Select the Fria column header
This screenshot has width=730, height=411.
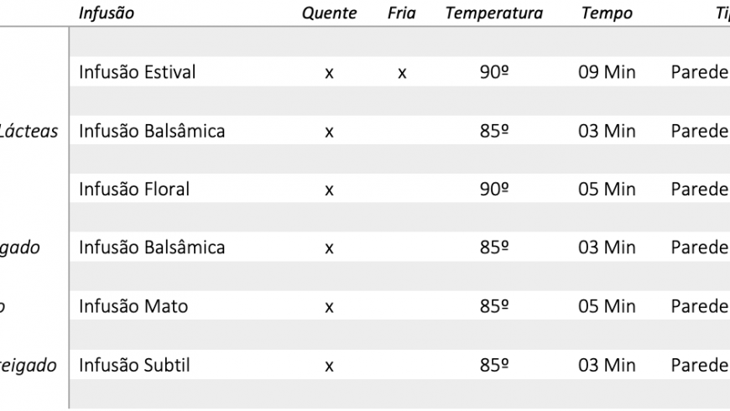pyautogui.click(x=402, y=13)
